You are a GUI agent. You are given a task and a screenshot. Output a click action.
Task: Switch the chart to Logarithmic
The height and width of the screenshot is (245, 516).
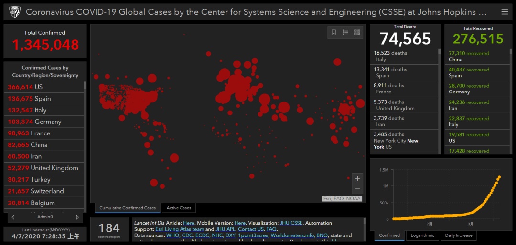tap(422, 235)
